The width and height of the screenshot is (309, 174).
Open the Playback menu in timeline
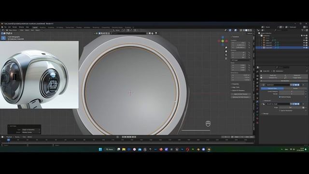(x=9, y=137)
